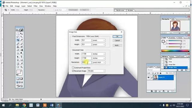Screen dimensions: 192x108
Task: Select the Hand tool
Action: (18, 67)
